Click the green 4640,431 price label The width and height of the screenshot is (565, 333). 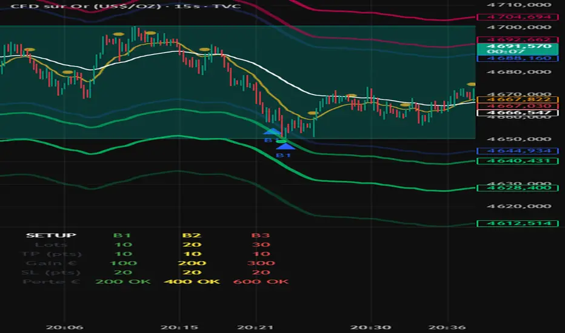click(x=518, y=160)
